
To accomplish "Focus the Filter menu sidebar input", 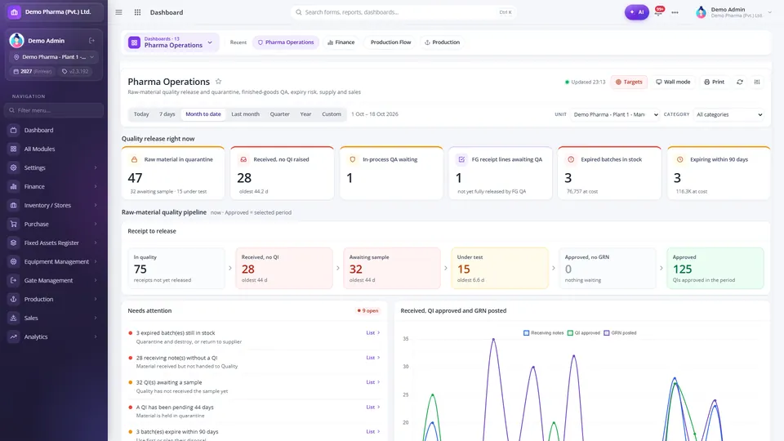I will point(54,110).
